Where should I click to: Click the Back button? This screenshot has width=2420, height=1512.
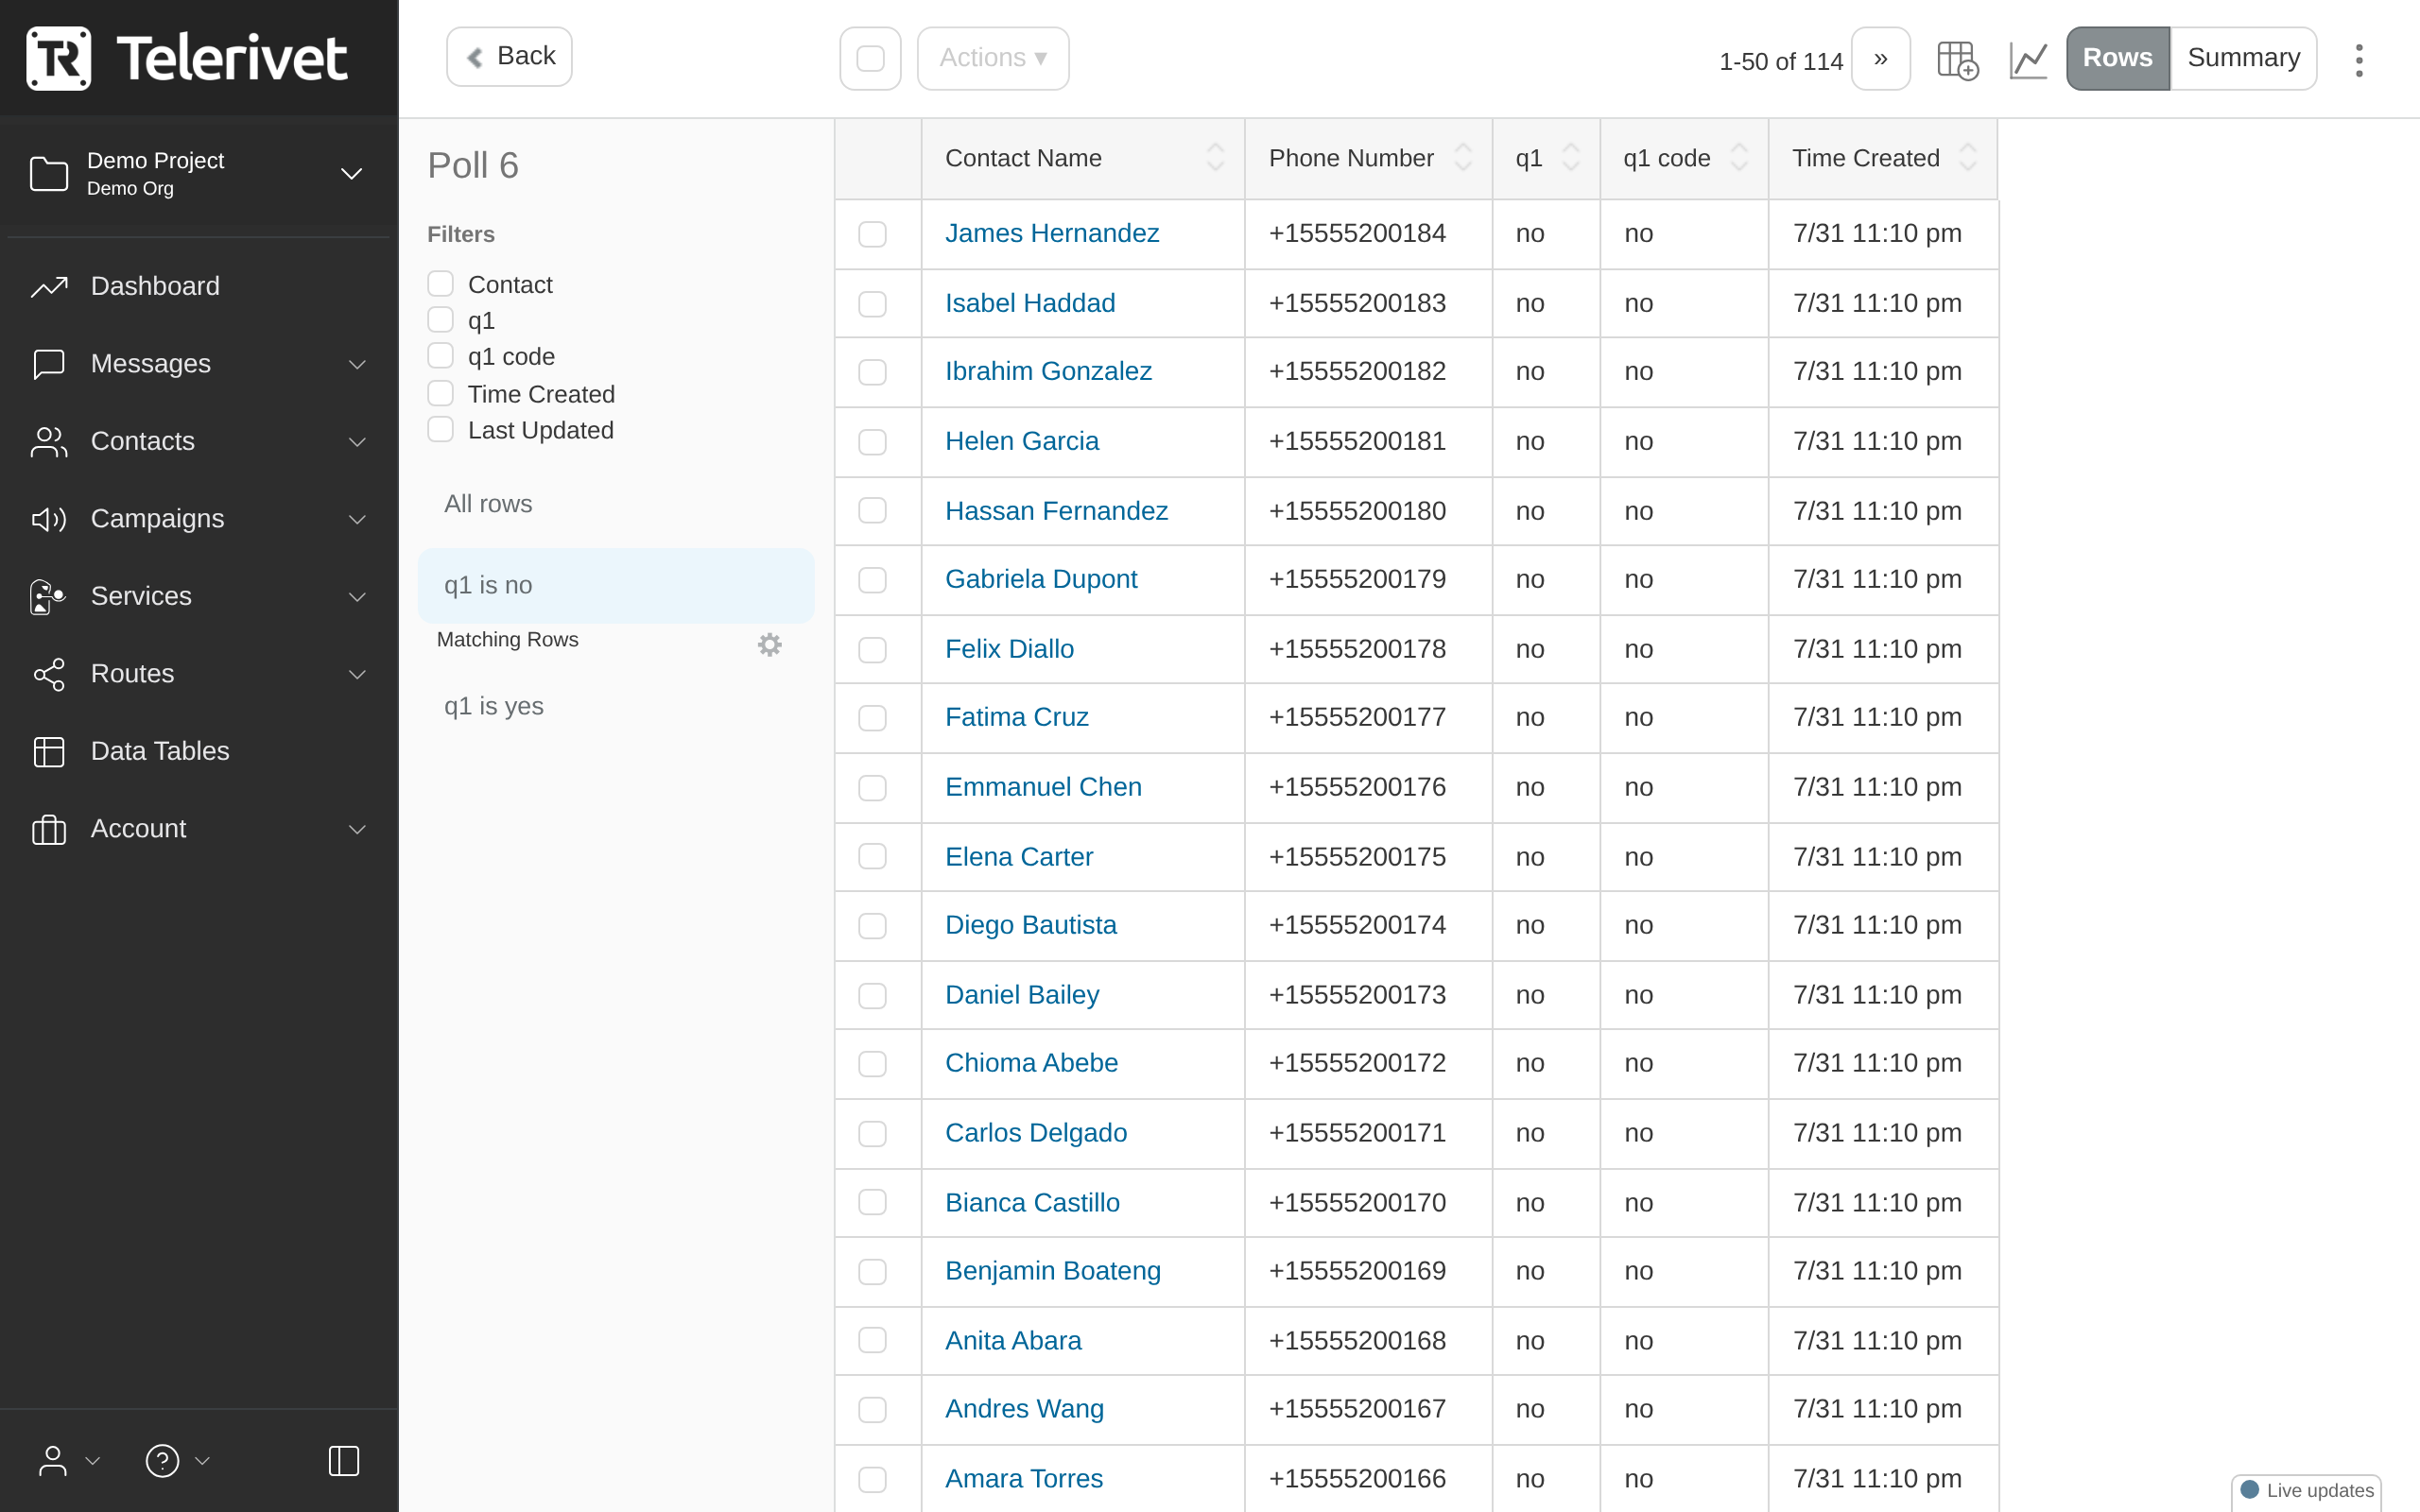pyautogui.click(x=509, y=57)
